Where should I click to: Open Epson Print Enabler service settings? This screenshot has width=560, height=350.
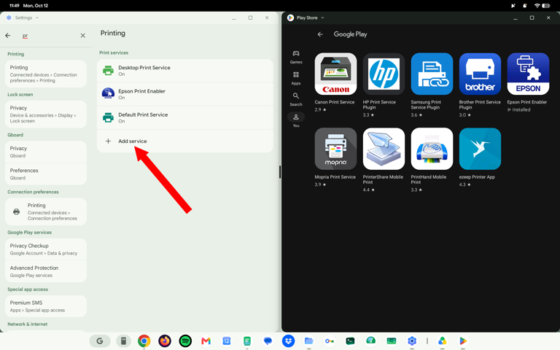(185, 94)
